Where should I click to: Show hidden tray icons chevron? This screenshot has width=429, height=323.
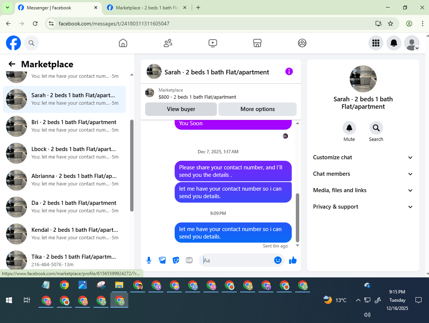(358, 300)
